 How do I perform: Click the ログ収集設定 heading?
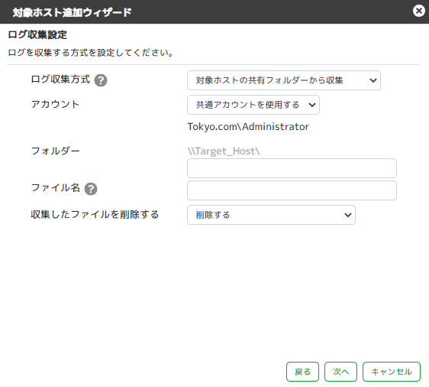(37, 35)
